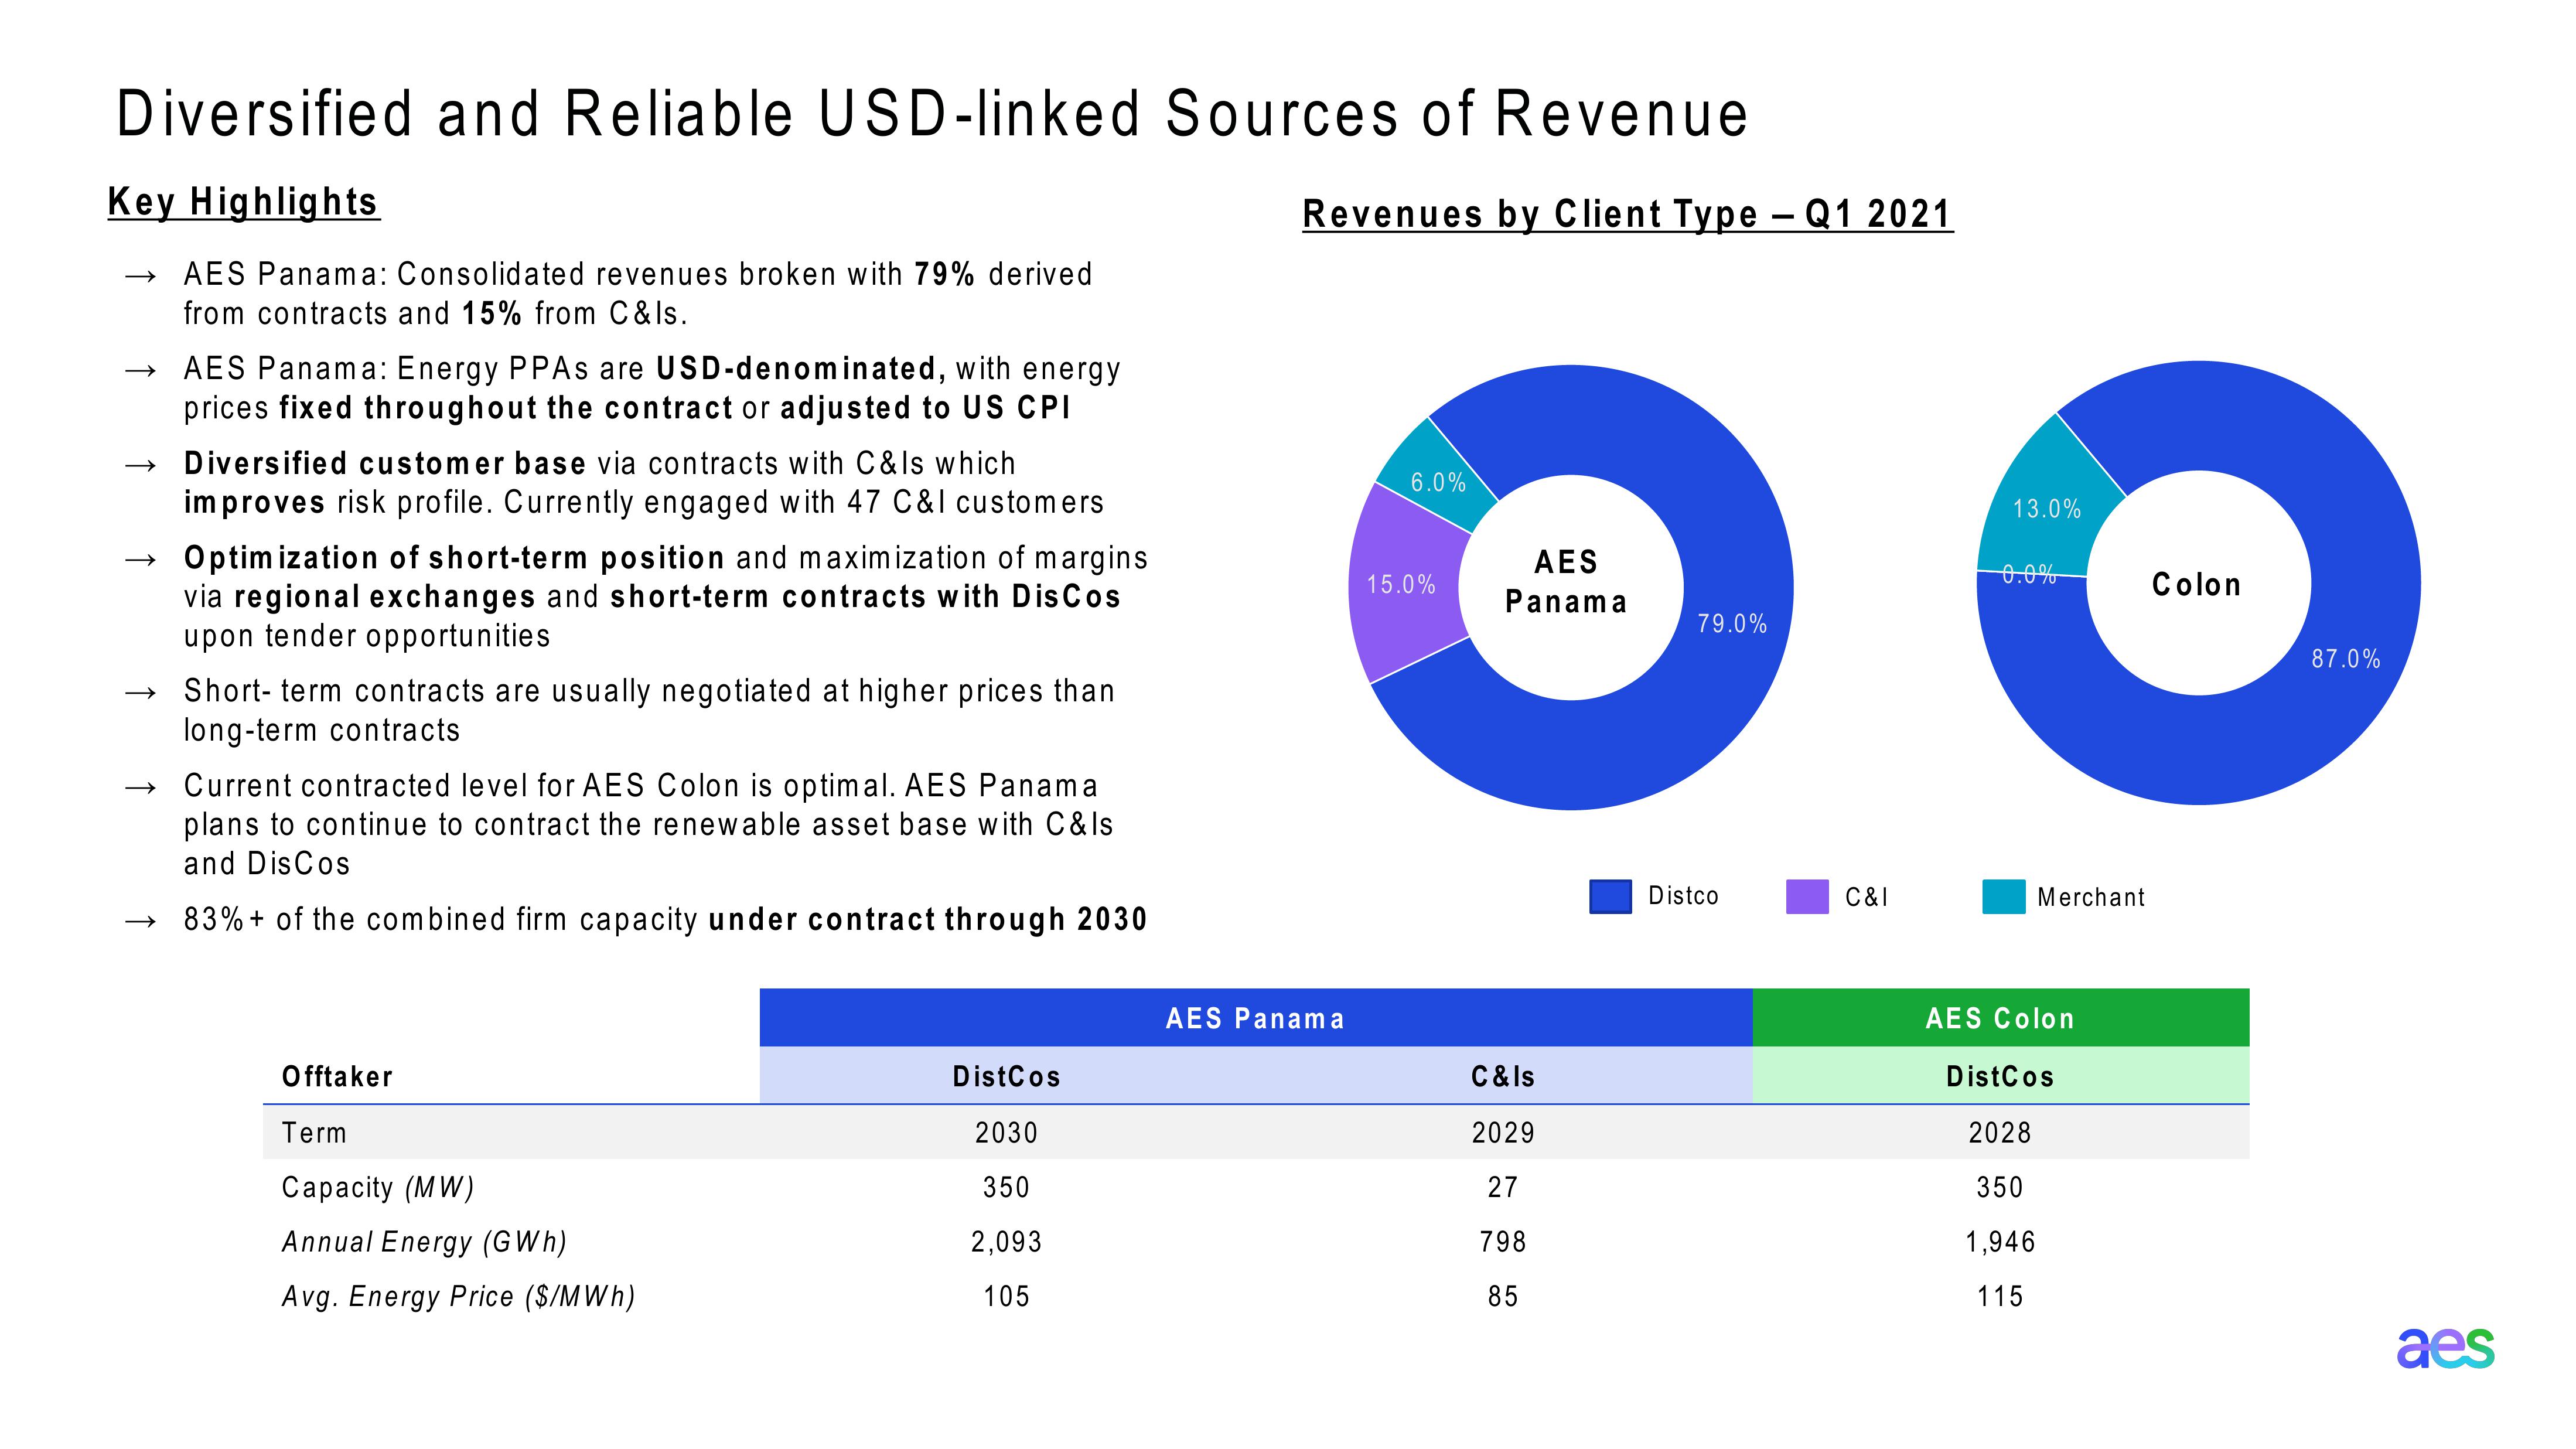This screenshot has width=2576, height=1449.
Task: Click the annual energy value 798
Action: 1503,1242
